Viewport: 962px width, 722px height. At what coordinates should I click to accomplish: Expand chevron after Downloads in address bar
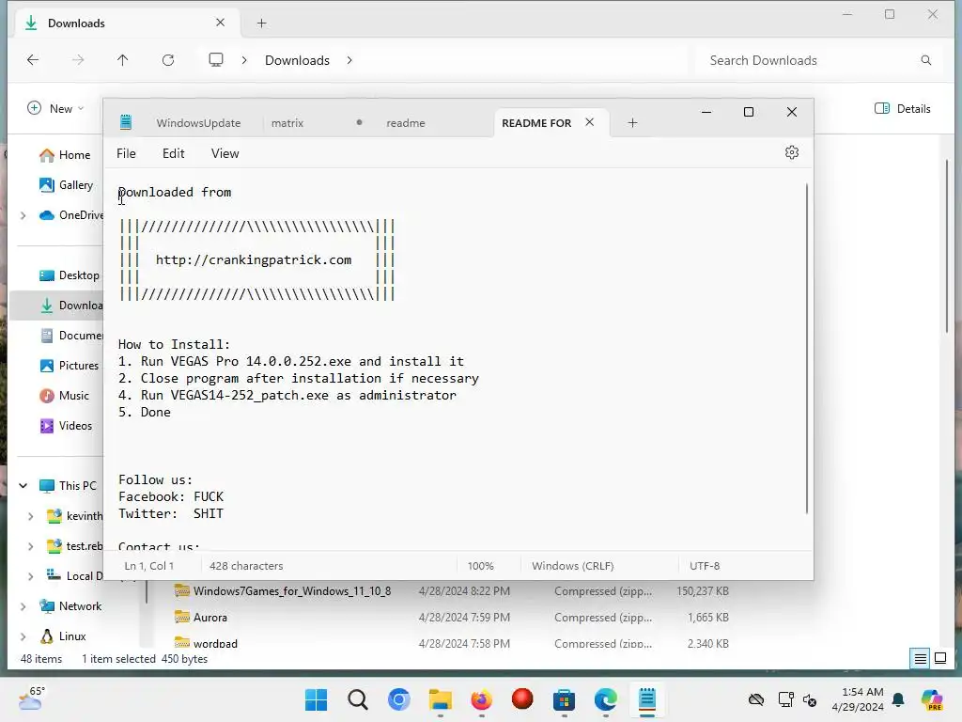coord(349,60)
